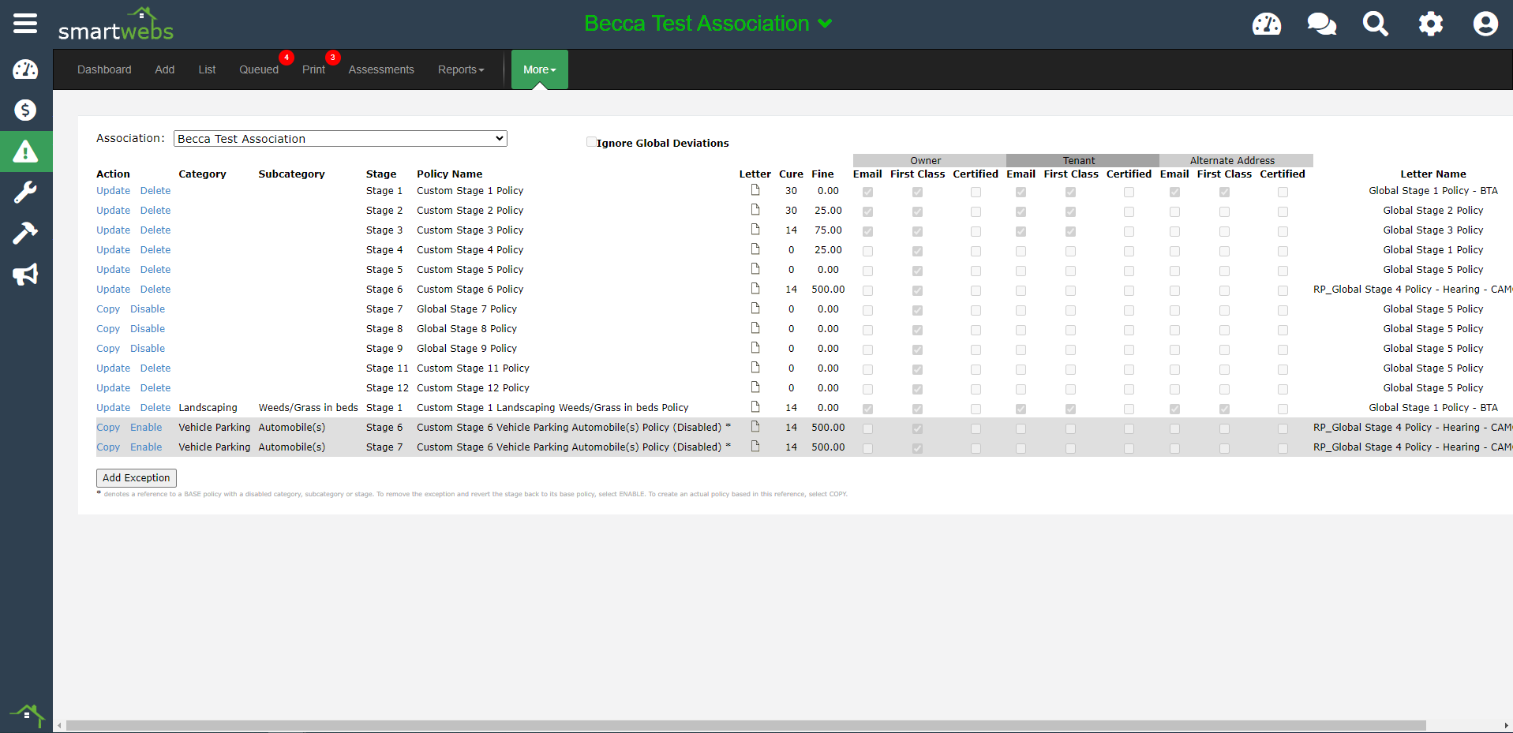Click the Add Exception button
Screen dimensions: 1513x733
point(137,477)
